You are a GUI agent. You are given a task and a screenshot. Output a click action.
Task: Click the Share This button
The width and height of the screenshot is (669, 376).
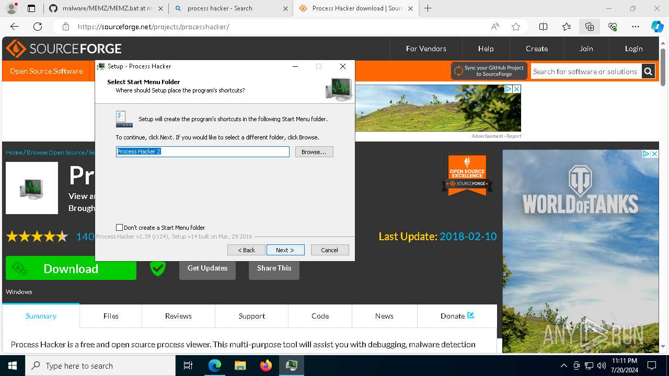point(274,268)
